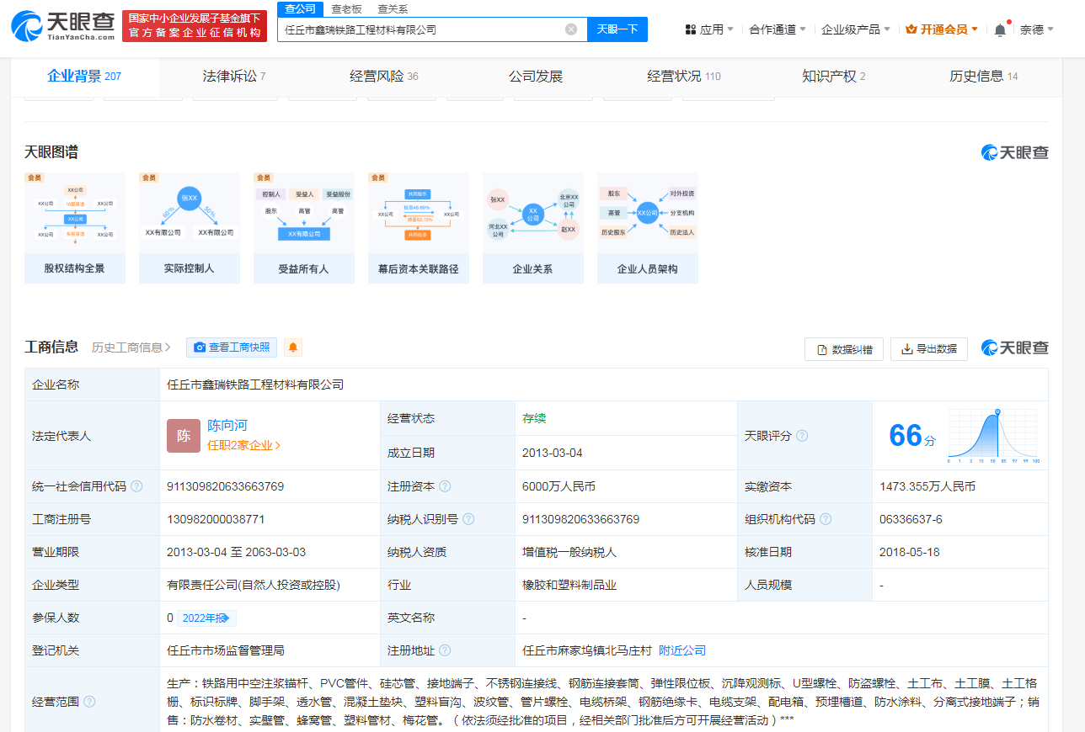Click 任丘市市场监督管理局 registration authority

(226, 650)
